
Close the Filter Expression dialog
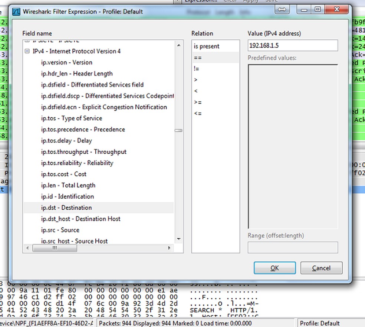(336, 10)
